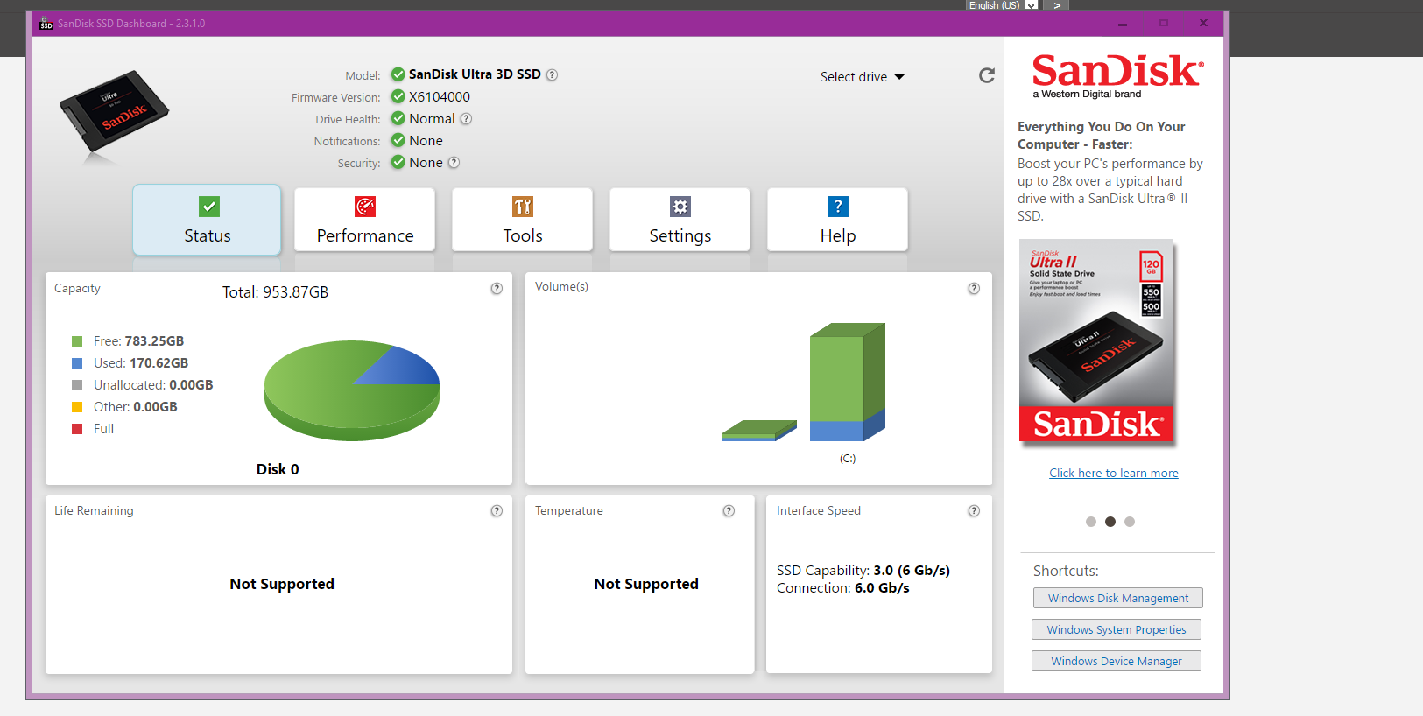The image size is (1423, 716).
Task: Click the tall (C:) volume bar
Action: tap(848, 383)
